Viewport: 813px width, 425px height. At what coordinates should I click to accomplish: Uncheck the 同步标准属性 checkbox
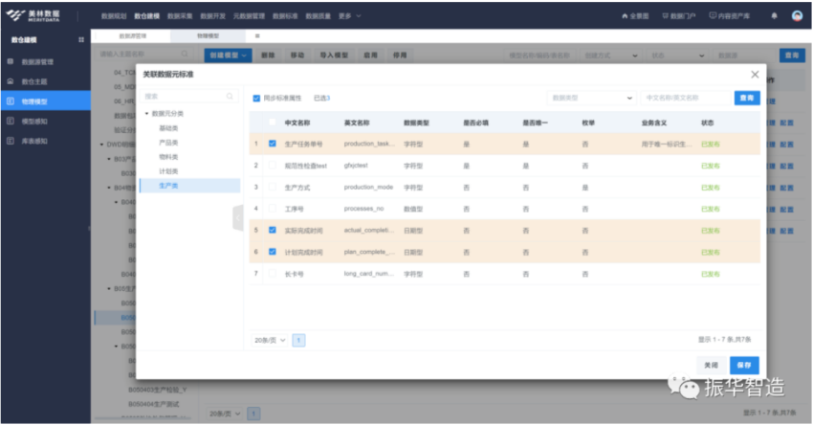pyautogui.click(x=256, y=98)
